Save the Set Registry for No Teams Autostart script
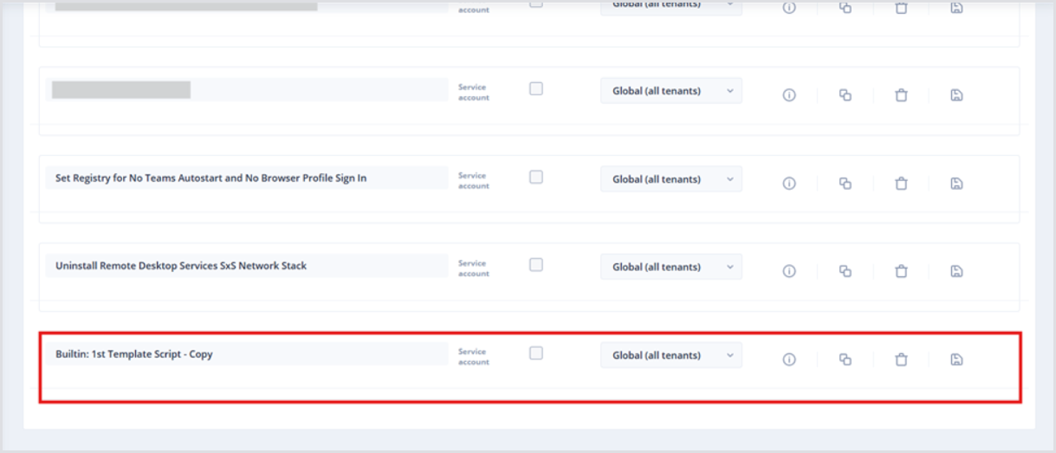 point(956,184)
